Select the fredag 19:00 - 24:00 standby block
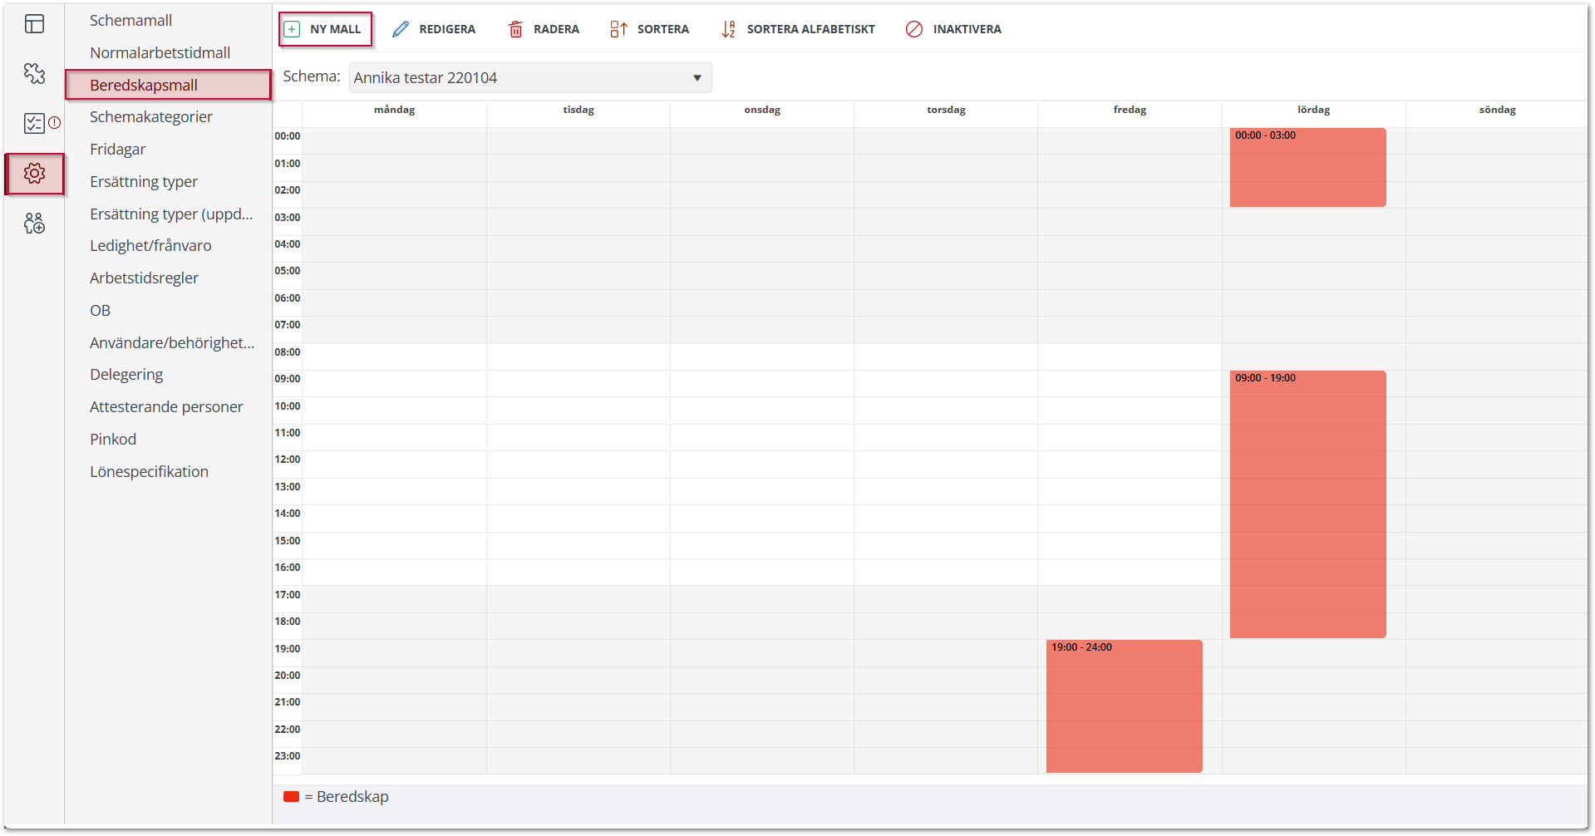1595x836 pixels. [1124, 706]
